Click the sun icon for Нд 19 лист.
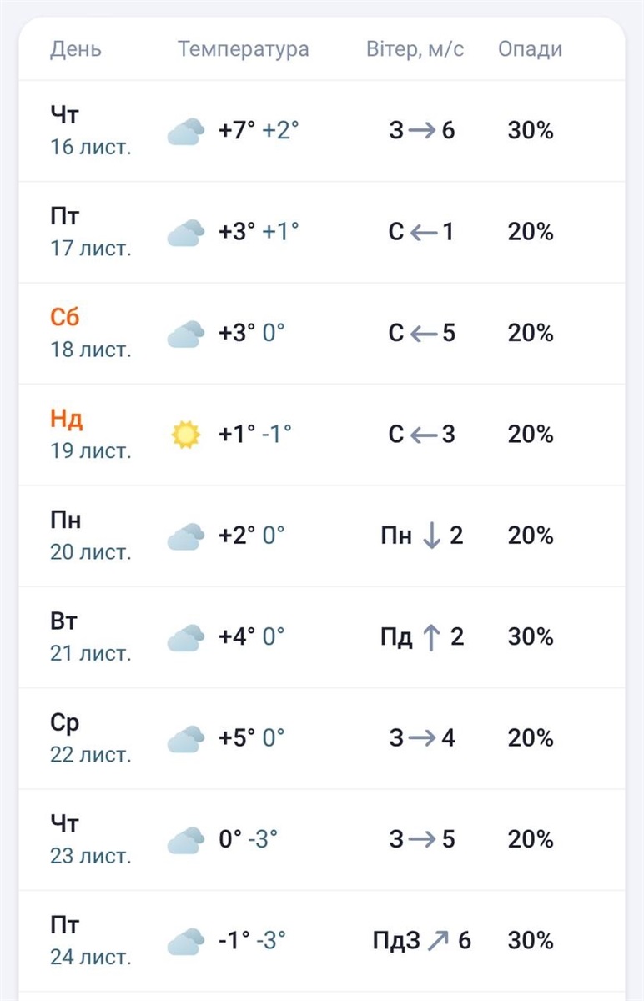This screenshot has height=1001, width=644. pos(185,435)
